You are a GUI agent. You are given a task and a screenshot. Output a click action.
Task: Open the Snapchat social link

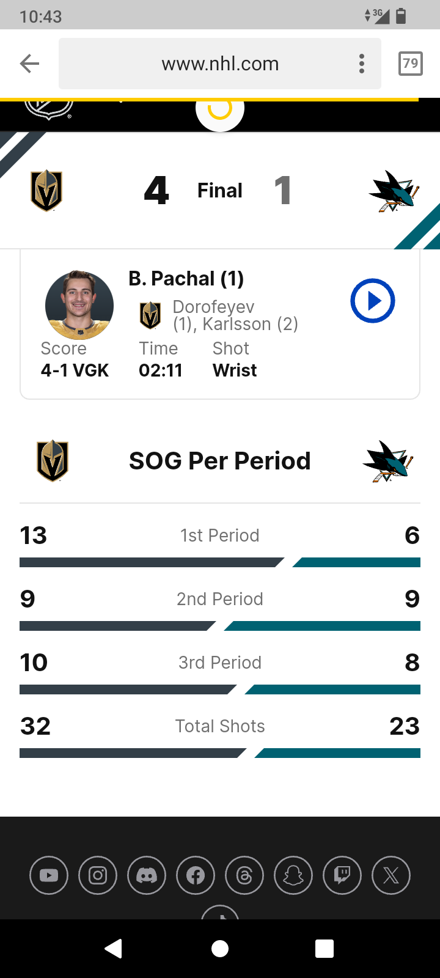point(293,875)
